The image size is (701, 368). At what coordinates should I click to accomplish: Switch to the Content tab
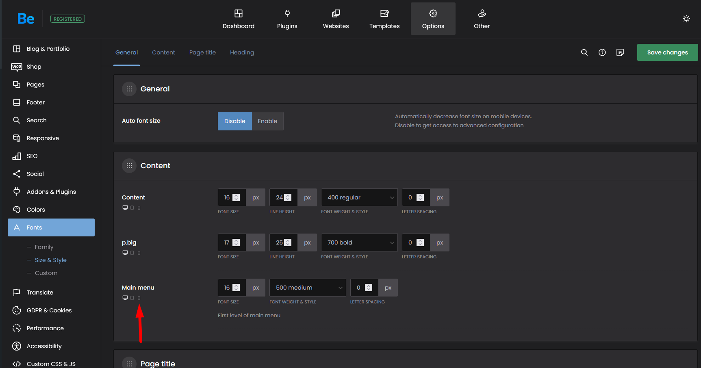point(163,52)
